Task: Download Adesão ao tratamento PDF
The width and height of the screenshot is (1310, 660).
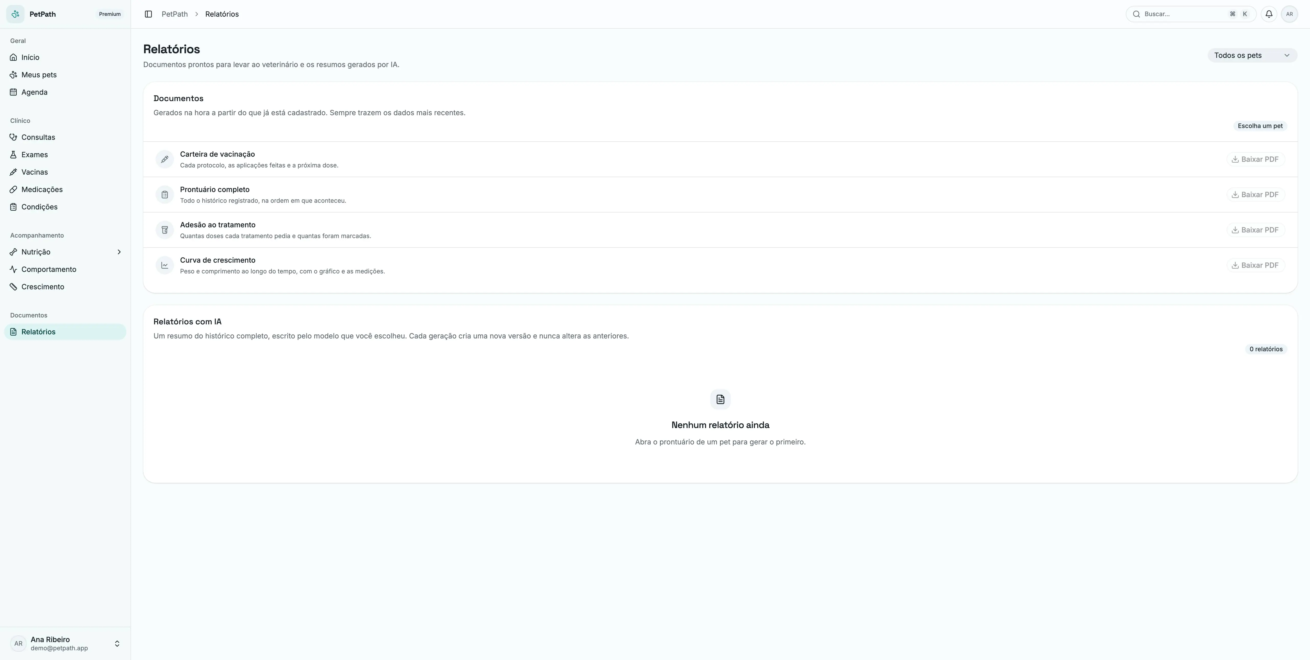Action: tap(1255, 230)
